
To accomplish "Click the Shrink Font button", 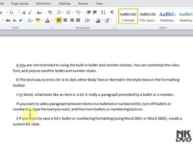I will (30, 13).
